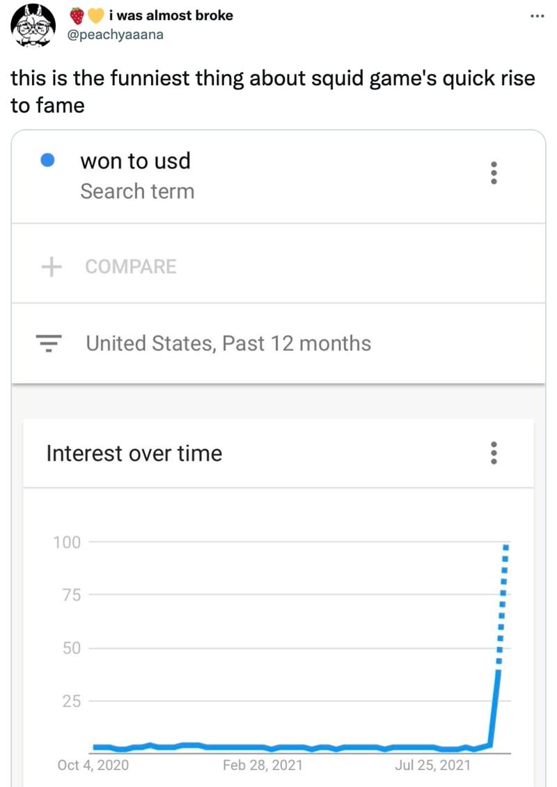The width and height of the screenshot is (557, 787).
Task: Open Interest over time card options menu
Action: [494, 453]
